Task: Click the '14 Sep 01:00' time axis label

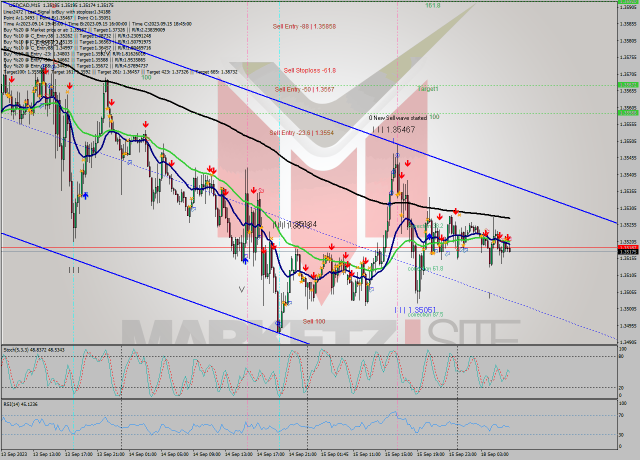Action: (x=143, y=454)
